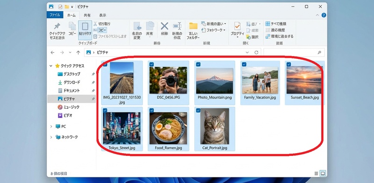The image size is (374, 183).
Task: Open the ファイル tab
Action: coord(55,15)
